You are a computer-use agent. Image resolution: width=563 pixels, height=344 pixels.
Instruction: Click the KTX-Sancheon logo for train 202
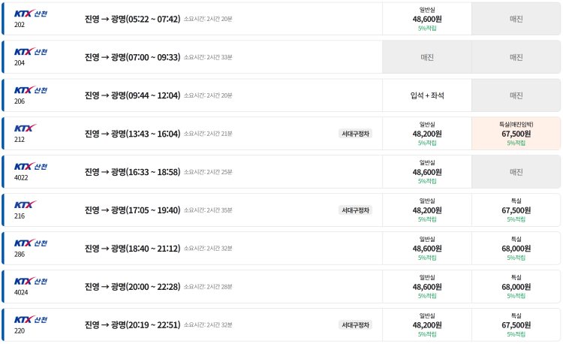click(31, 14)
